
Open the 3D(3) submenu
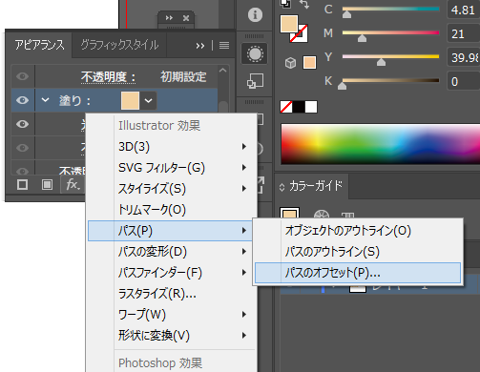click(172, 147)
